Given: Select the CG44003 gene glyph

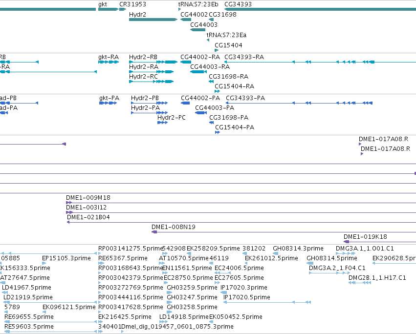Looking at the screenshot, I should [x=197, y=30].
